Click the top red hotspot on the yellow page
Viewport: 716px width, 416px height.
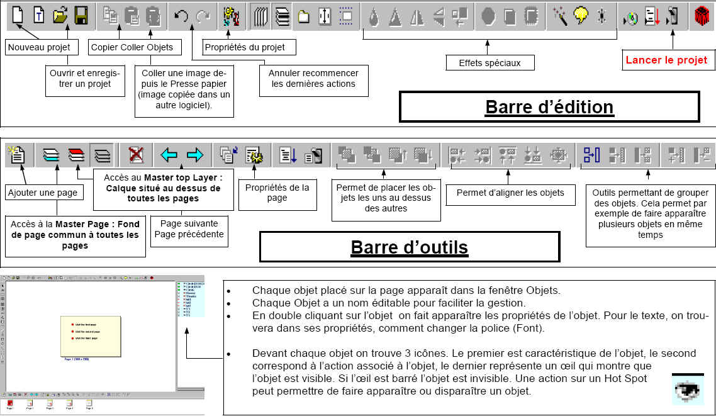point(72,325)
